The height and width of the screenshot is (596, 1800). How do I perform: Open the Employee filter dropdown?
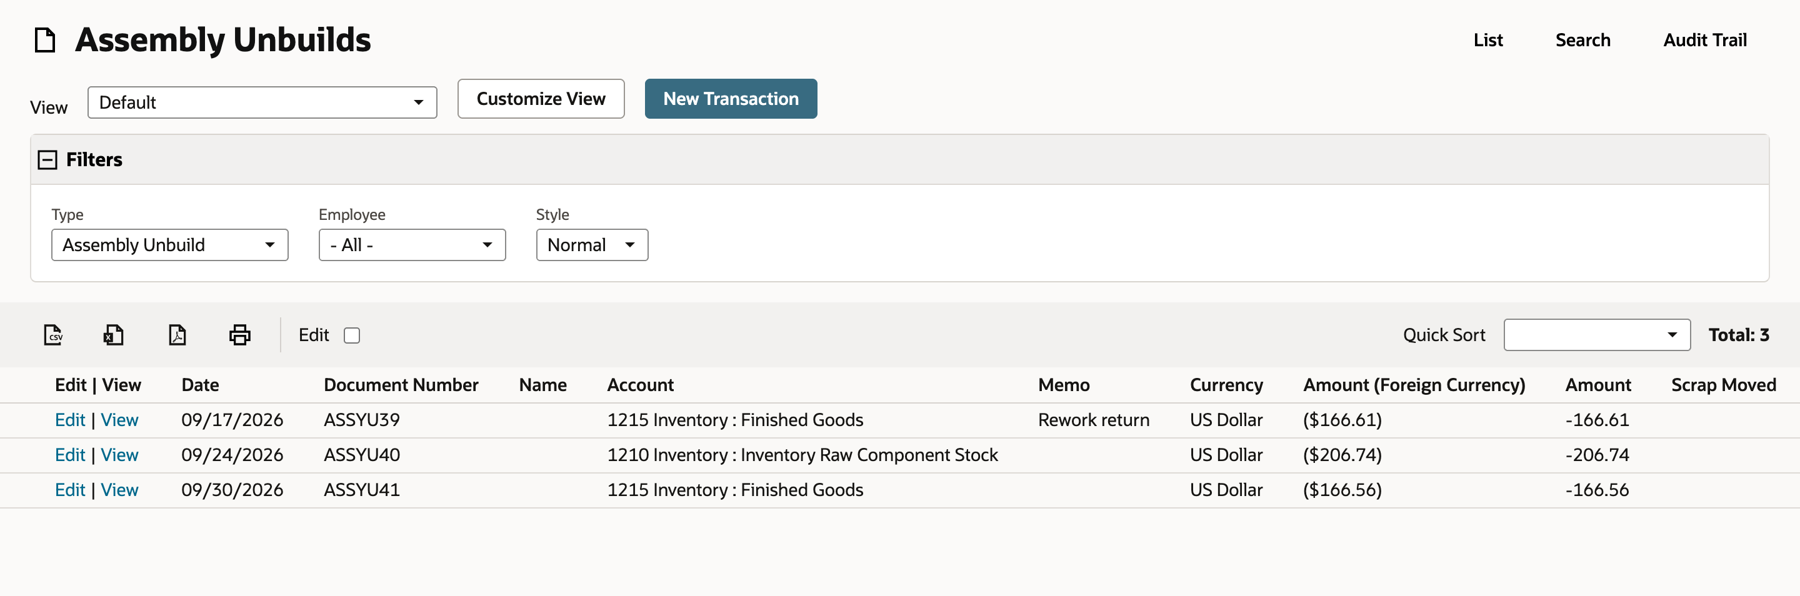(x=412, y=246)
